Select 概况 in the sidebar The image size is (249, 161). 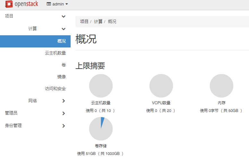click(35, 41)
